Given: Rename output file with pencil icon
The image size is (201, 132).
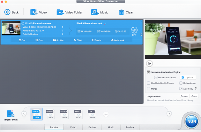Looking at the screenshot, I should point(105,24).
